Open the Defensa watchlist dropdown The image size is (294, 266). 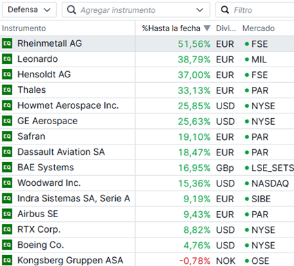29,9
